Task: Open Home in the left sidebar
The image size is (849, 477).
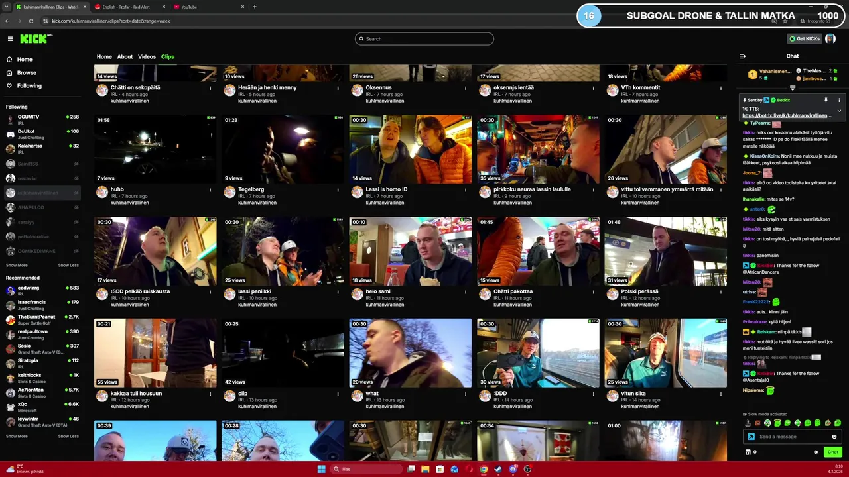Action: [25, 60]
